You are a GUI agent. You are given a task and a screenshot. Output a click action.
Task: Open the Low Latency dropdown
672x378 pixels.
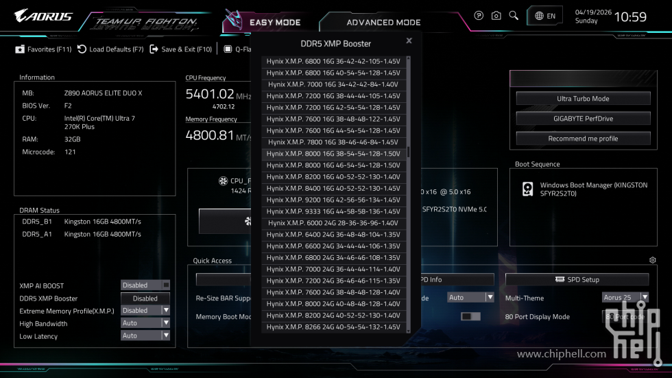pos(145,335)
